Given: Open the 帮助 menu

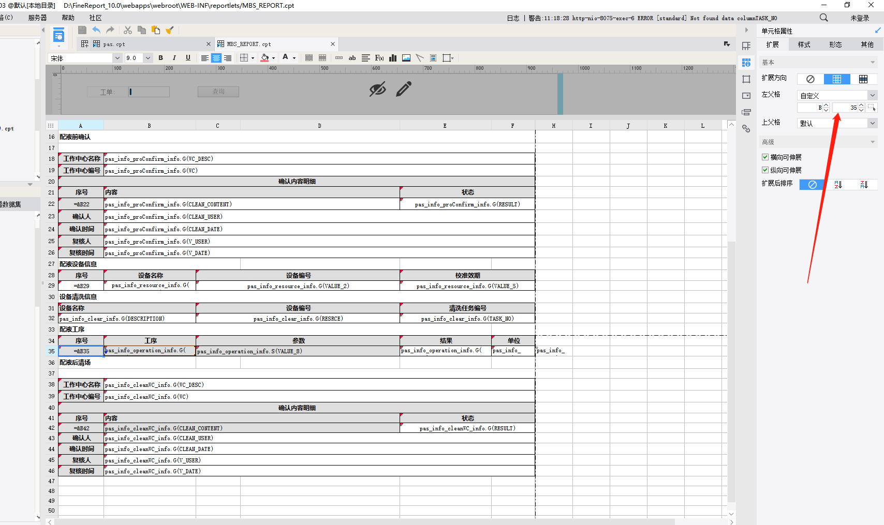Looking at the screenshot, I should (68, 18).
